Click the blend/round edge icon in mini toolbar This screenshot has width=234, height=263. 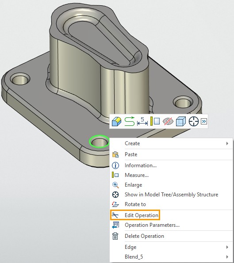coord(116,121)
